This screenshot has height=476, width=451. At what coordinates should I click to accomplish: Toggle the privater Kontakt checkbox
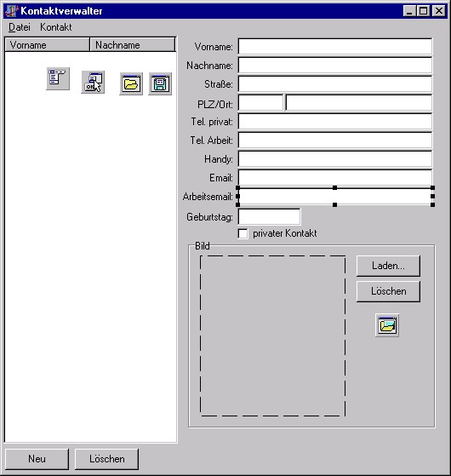point(243,234)
